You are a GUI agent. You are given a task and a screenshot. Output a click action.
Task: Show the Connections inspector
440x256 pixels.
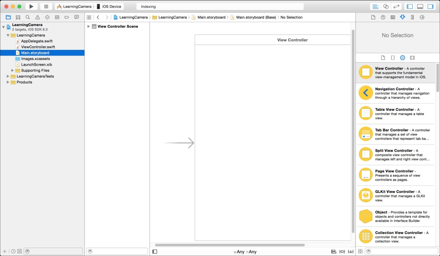click(422, 18)
